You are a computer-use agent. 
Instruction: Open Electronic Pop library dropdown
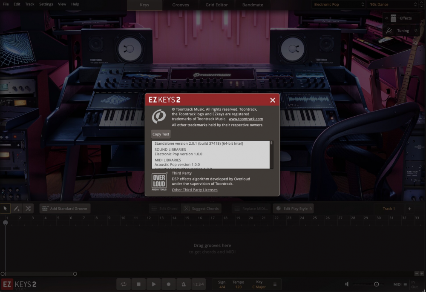pyautogui.click(x=338, y=4)
